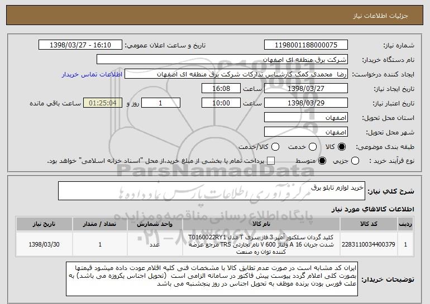Select the کالا/خدمت radio button

[275, 147]
